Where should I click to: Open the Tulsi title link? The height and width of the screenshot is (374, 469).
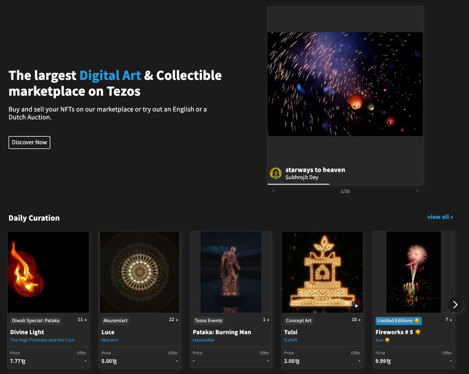pos(291,332)
